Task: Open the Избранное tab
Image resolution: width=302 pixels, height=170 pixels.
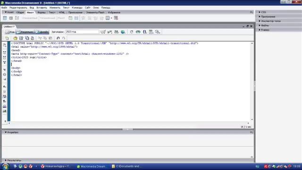Action: 114,13
